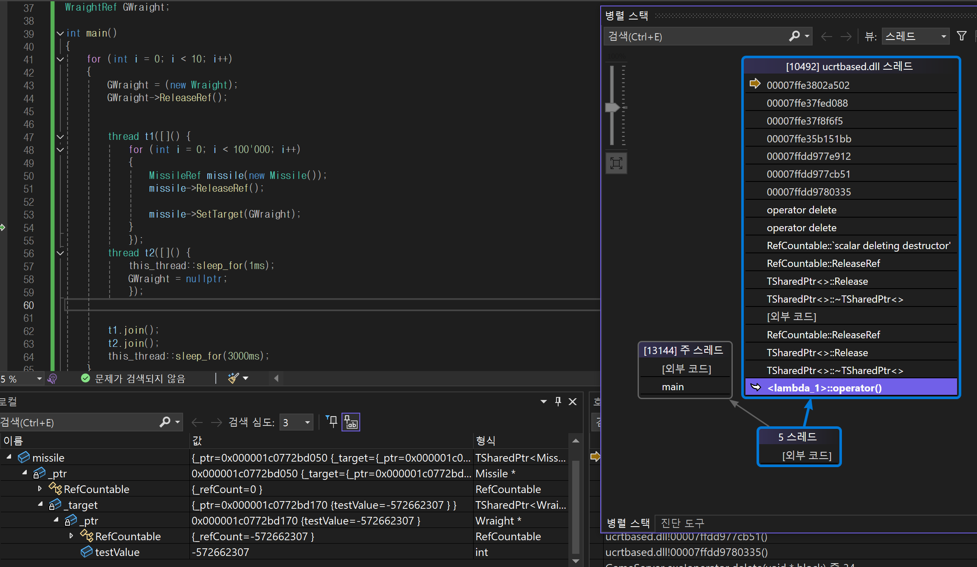Screen dimensions: 977x567
Task: Collapse the thread t2 lambda at line 56
Action: tap(60, 253)
